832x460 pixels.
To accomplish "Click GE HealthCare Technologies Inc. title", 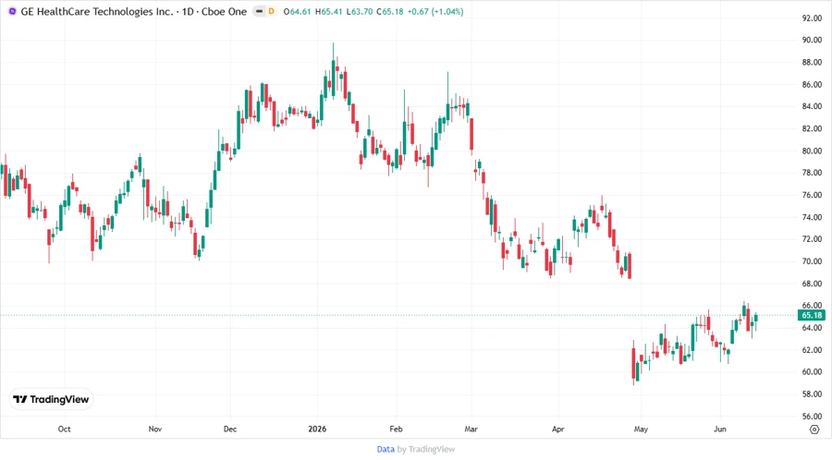I will 96,12.
